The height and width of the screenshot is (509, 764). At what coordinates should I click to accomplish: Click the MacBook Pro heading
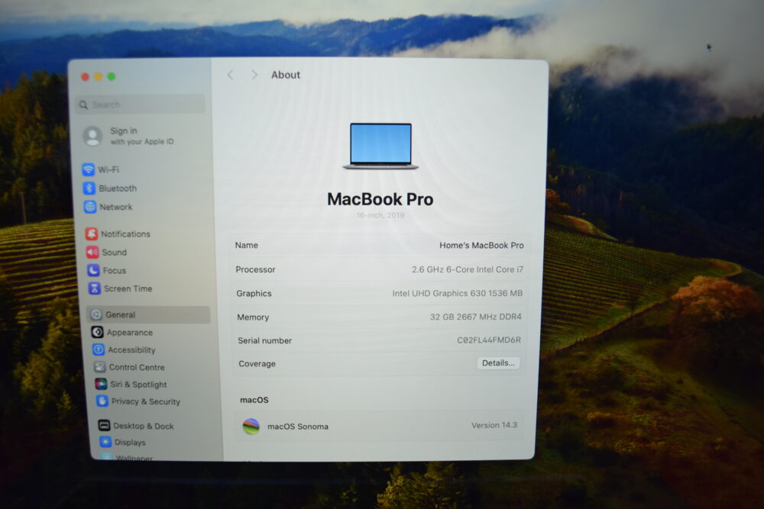click(380, 199)
